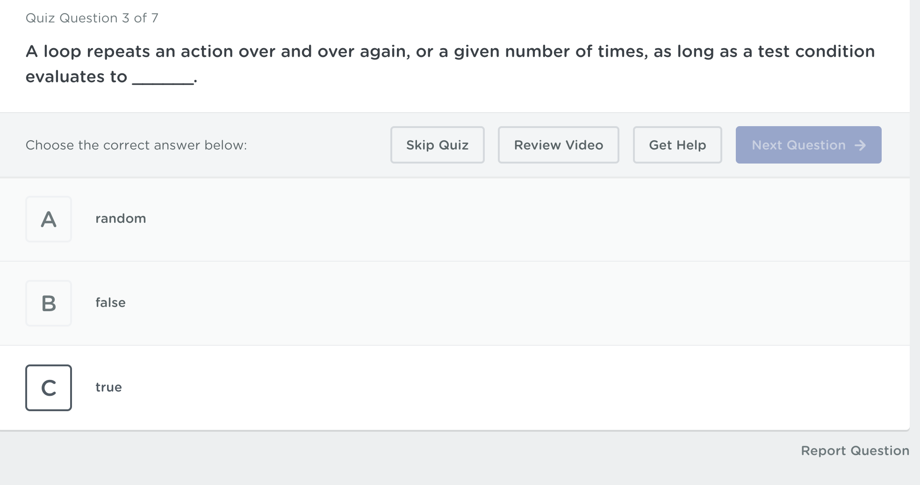Choose the answer text 'false'

pyautogui.click(x=110, y=303)
